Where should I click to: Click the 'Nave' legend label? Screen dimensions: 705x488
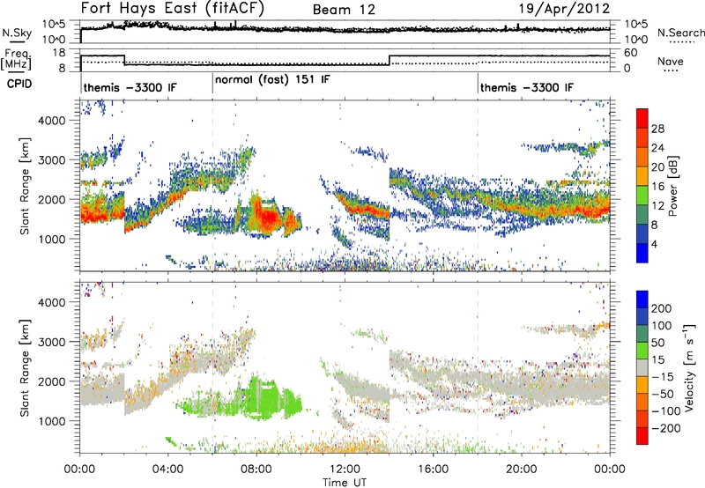tap(671, 61)
